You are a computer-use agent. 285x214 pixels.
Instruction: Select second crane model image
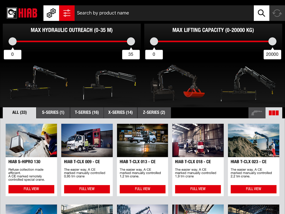point(109,84)
